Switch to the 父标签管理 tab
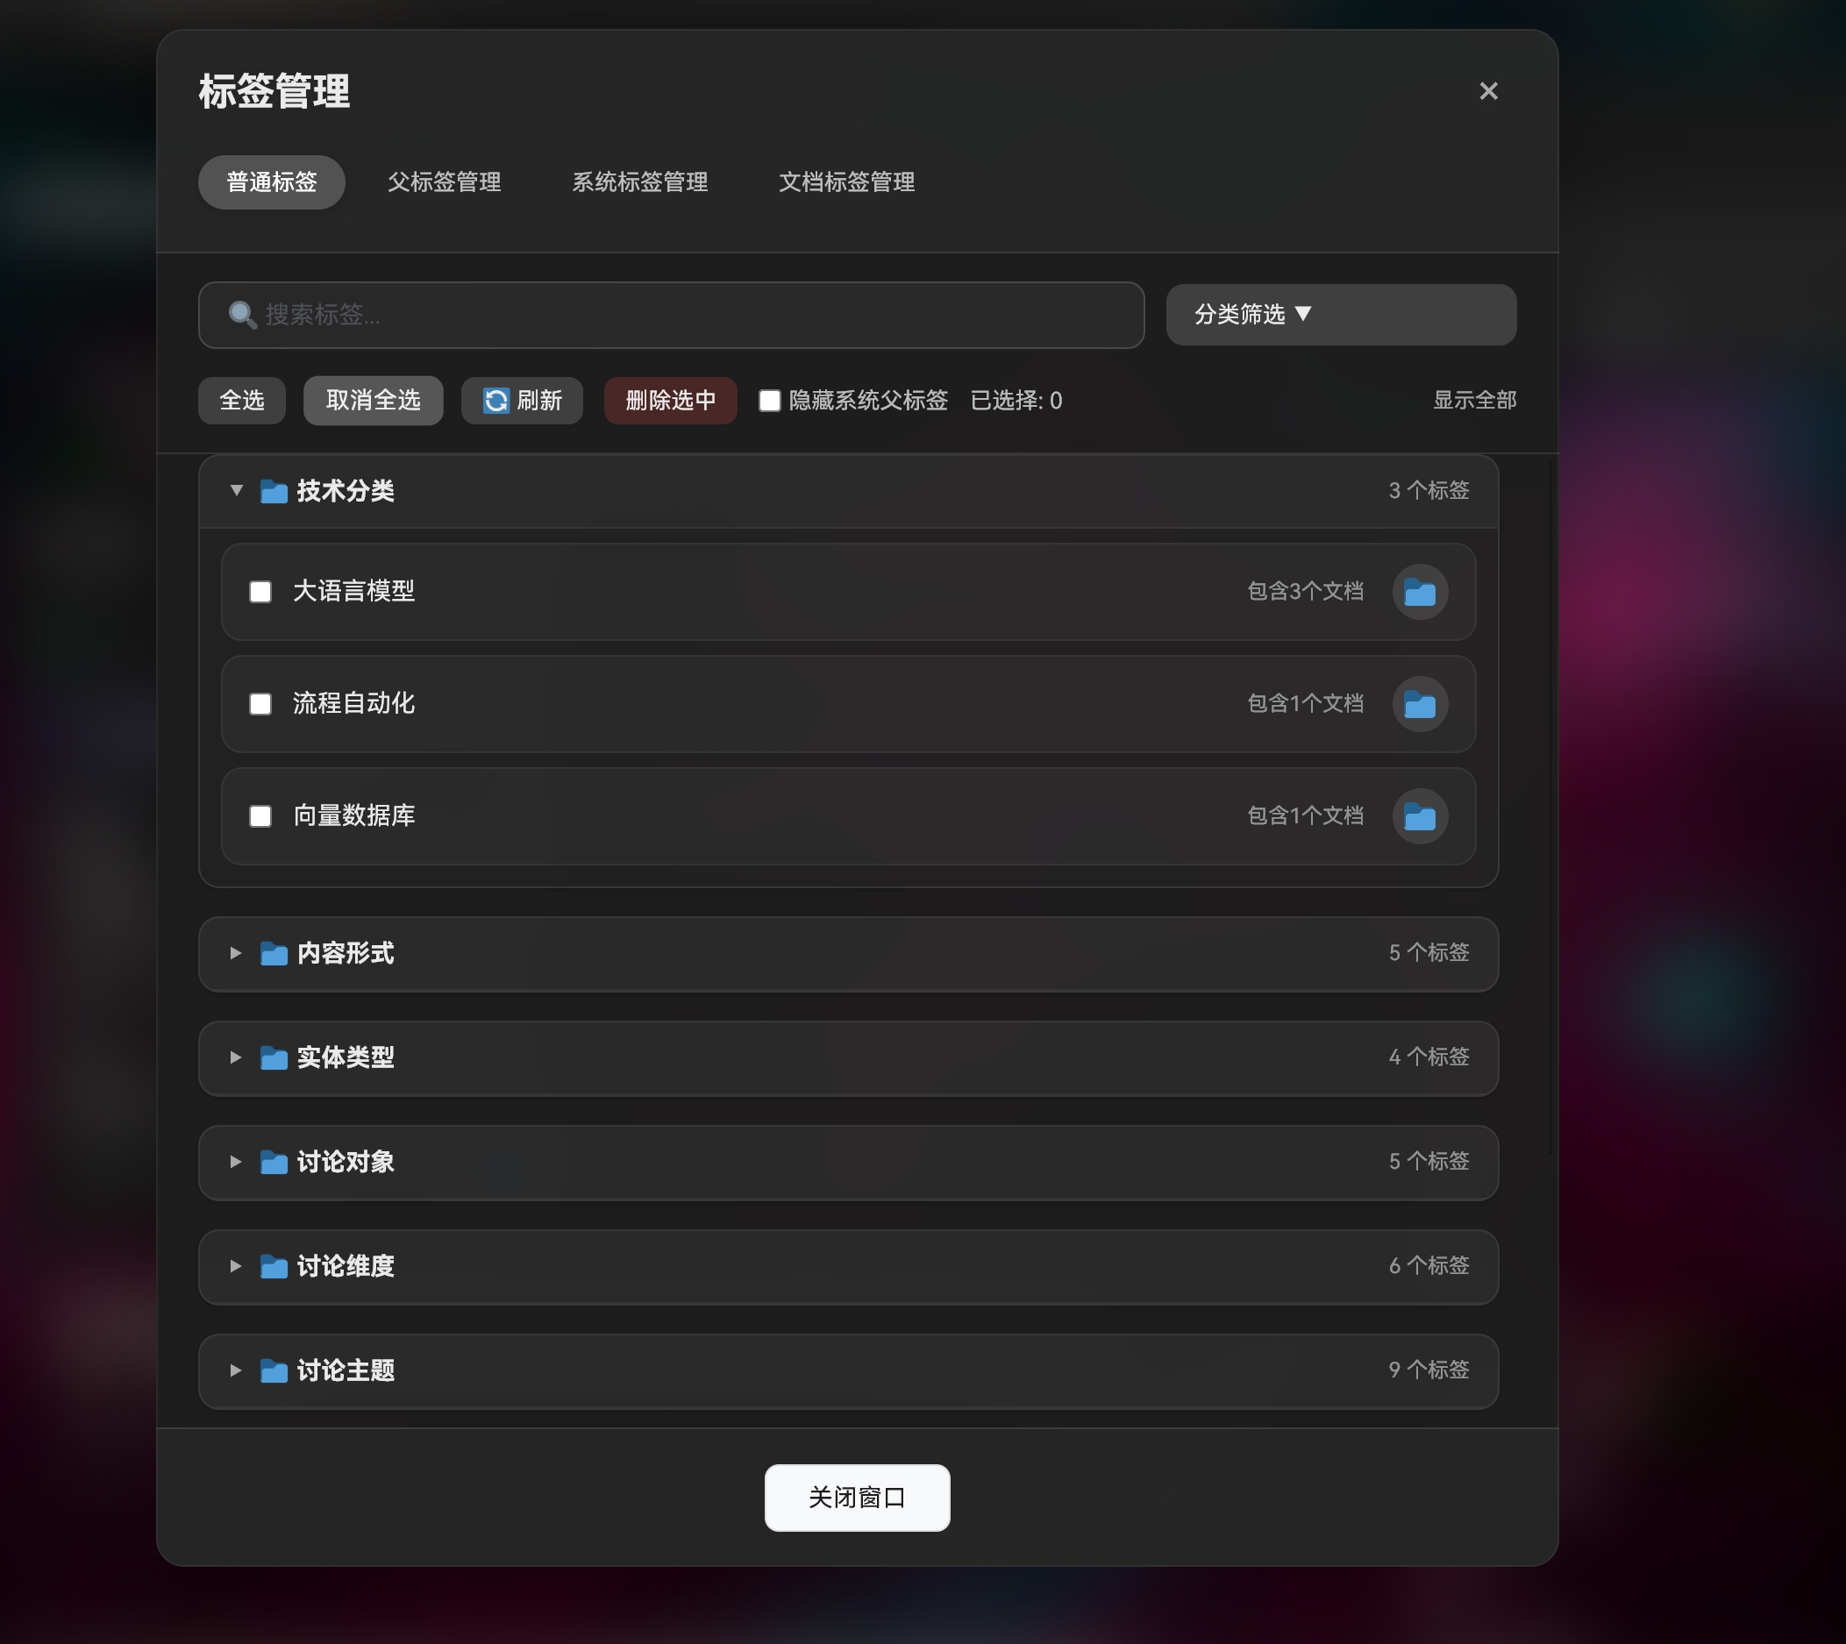This screenshot has width=1846, height=1644. [x=443, y=181]
